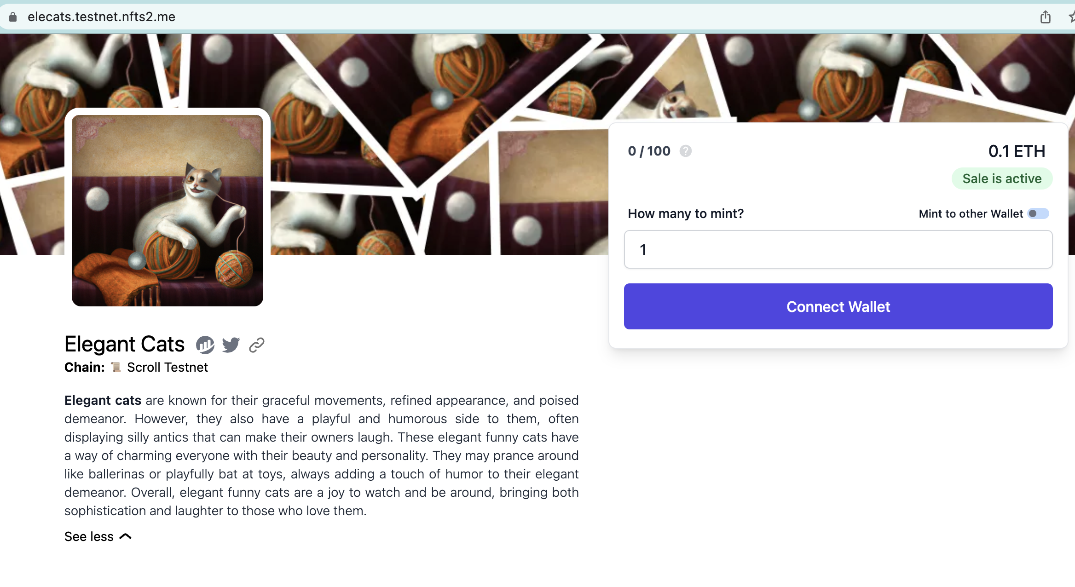Click the elecats.testnet.nfts2.me URL text

[x=101, y=17]
